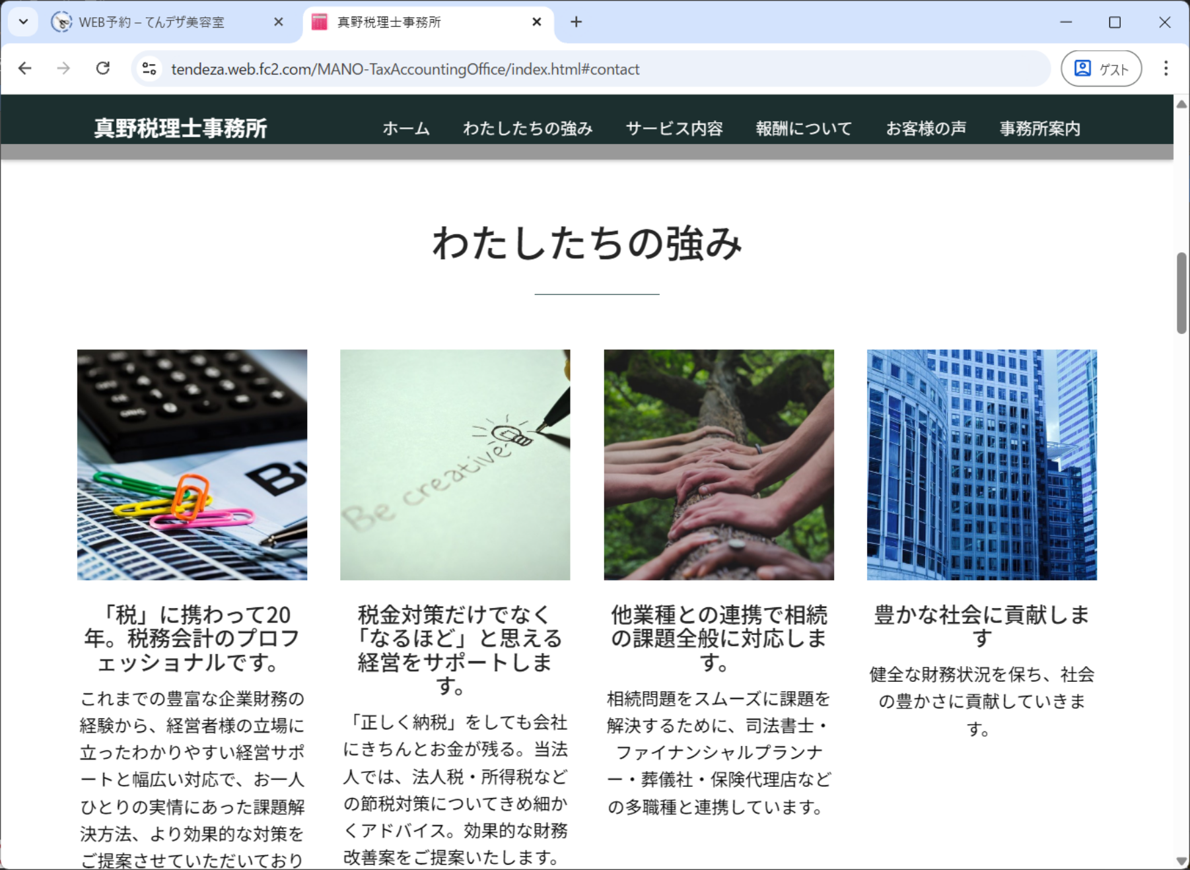Open the site information icon in address bar
The width and height of the screenshot is (1190, 870).
[x=150, y=69]
